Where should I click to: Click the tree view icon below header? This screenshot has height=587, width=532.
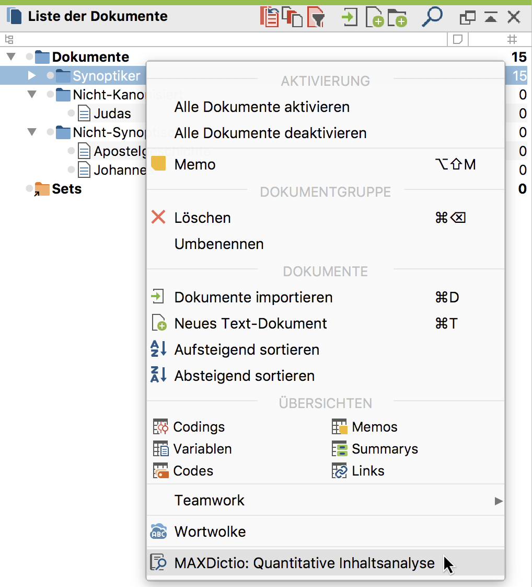pos(9,39)
